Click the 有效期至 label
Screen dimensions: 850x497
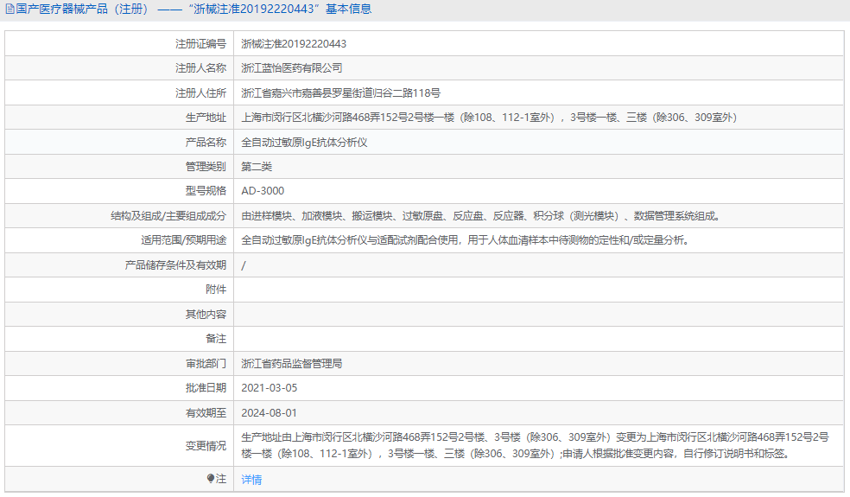[206, 413]
